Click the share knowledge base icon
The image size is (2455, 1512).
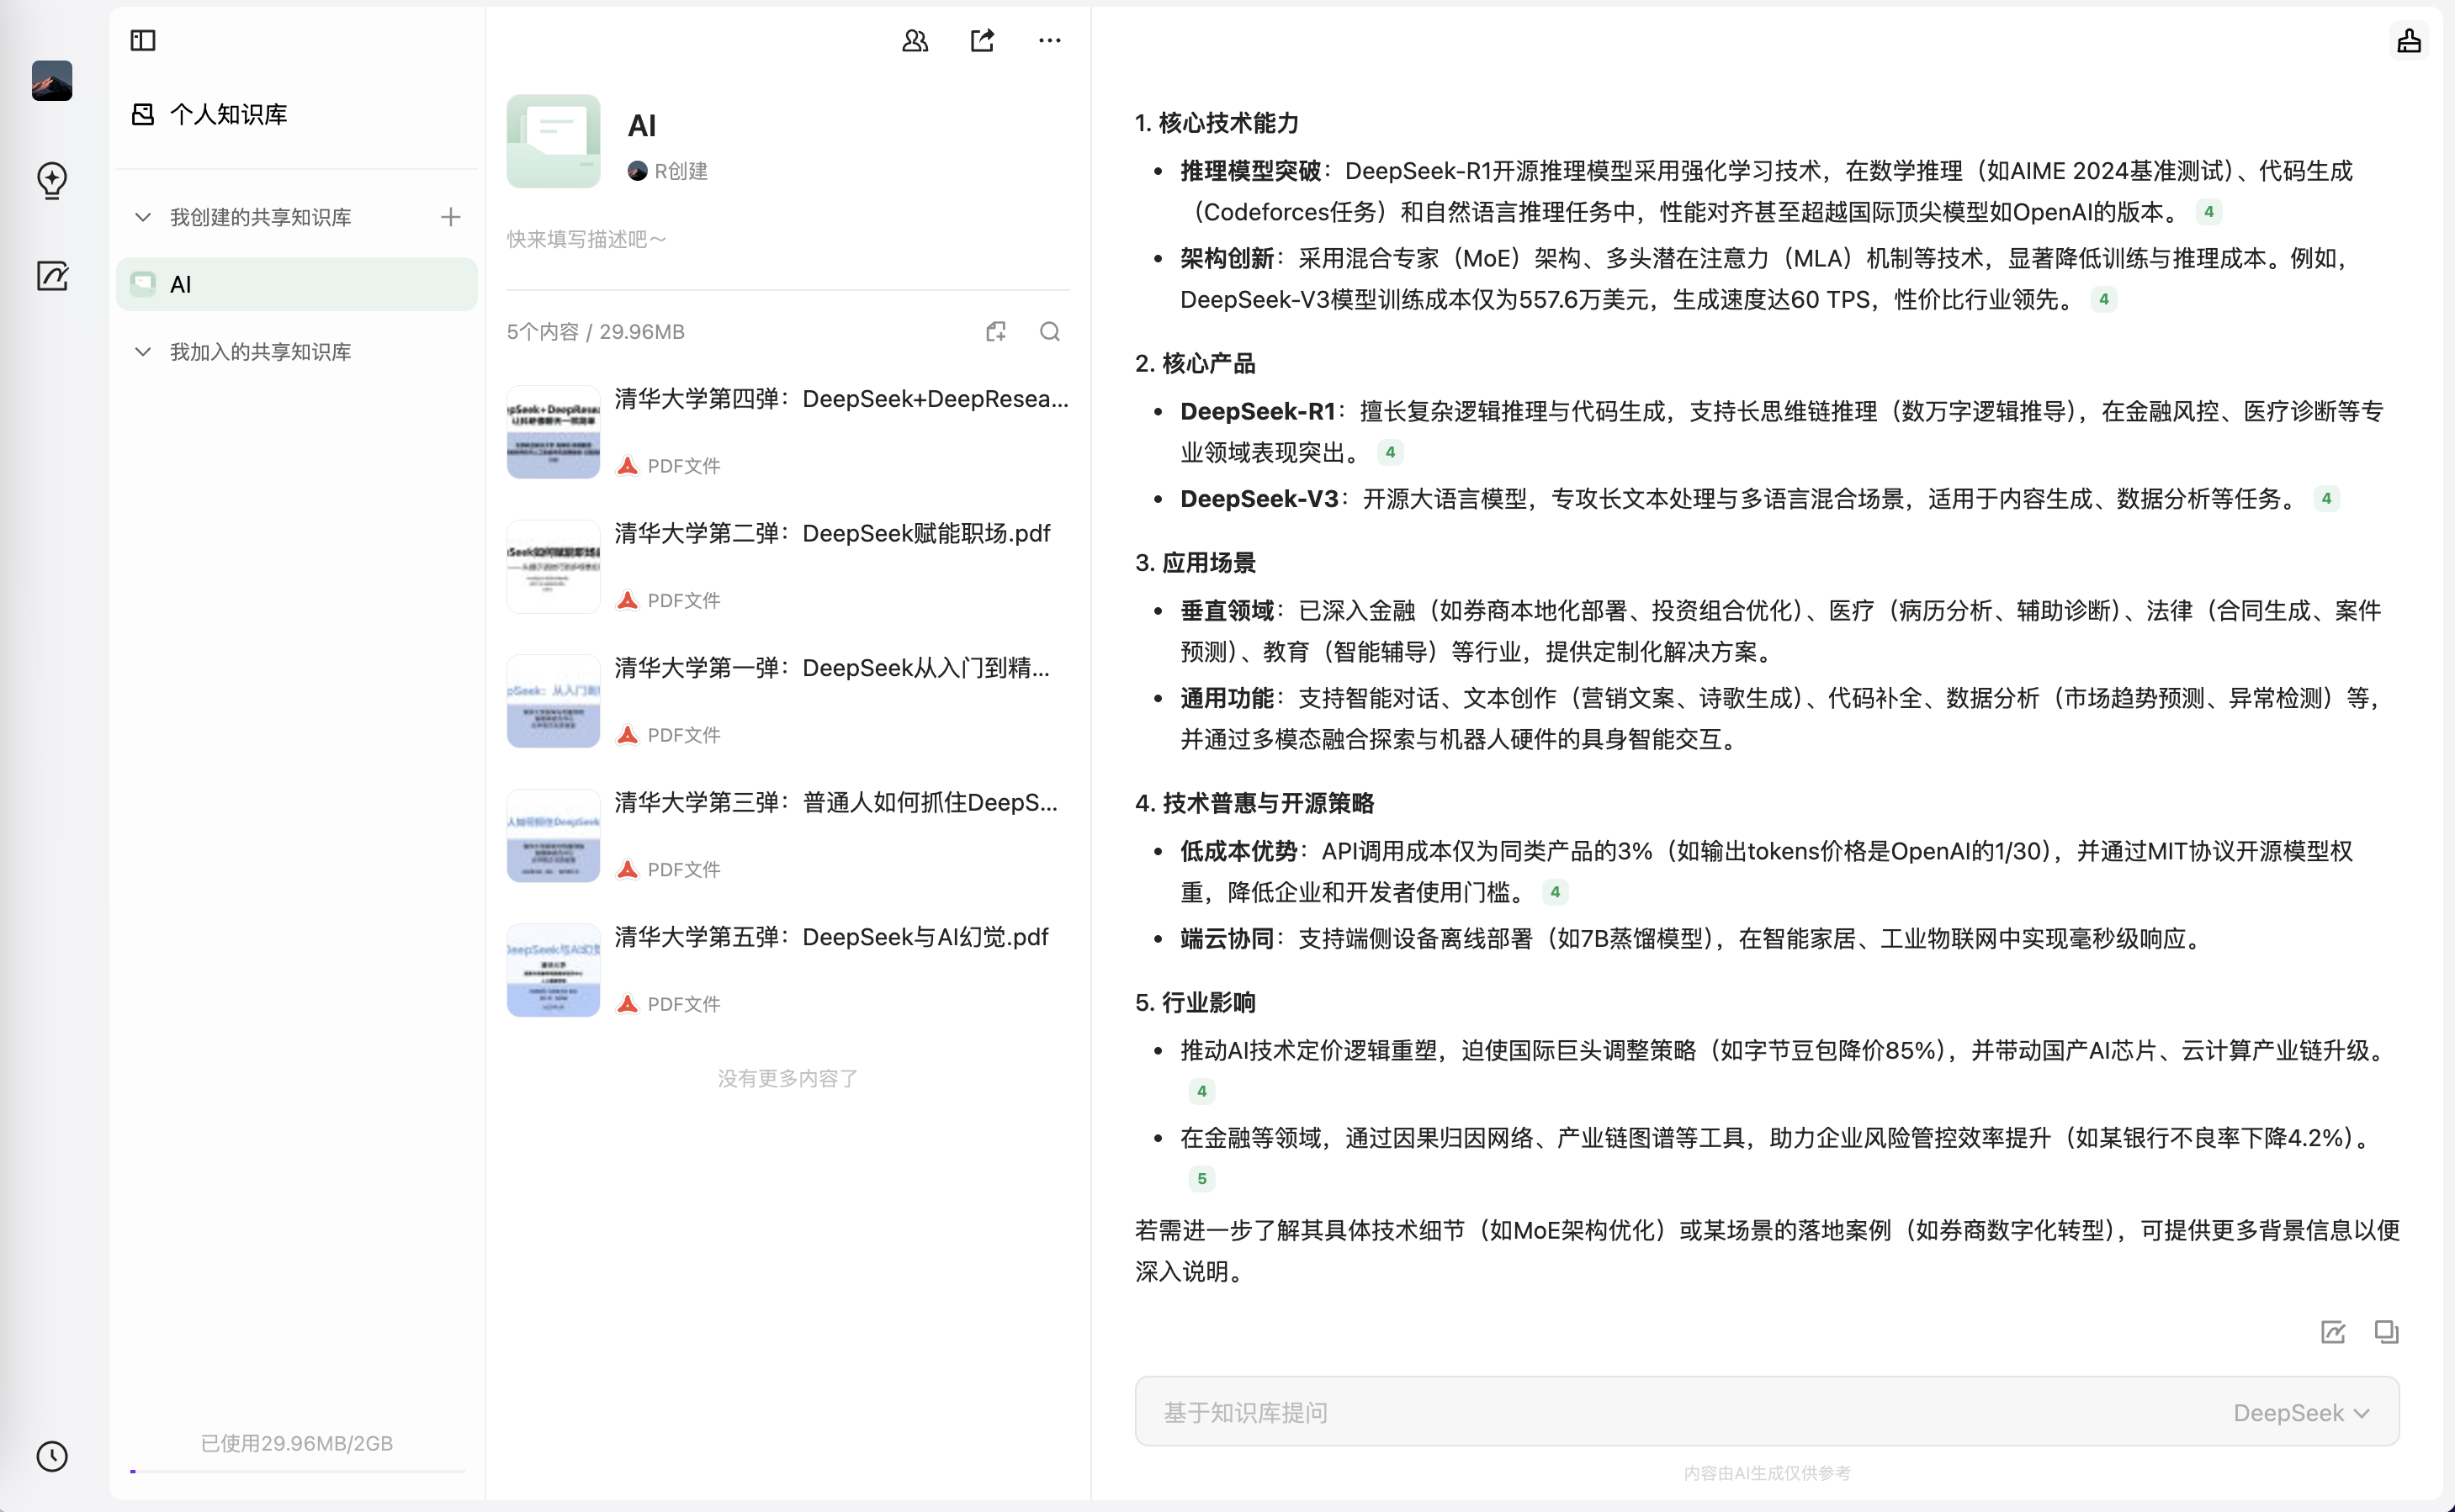[x=983, y=40]
